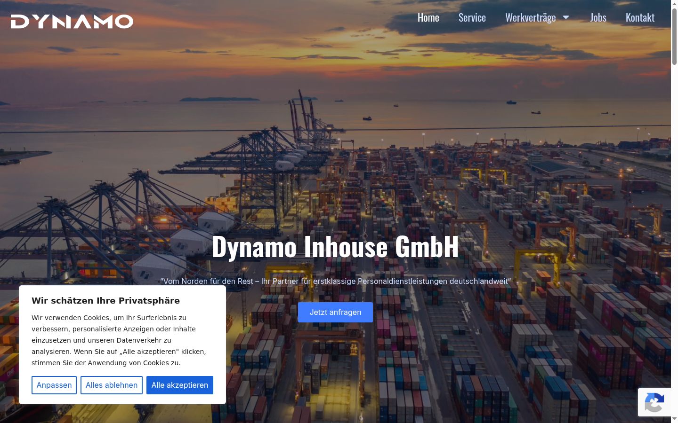Screen dimensions: 678x423
Task: Click the Vom Norden für den Rest tagline
Action: coord(335,281)
